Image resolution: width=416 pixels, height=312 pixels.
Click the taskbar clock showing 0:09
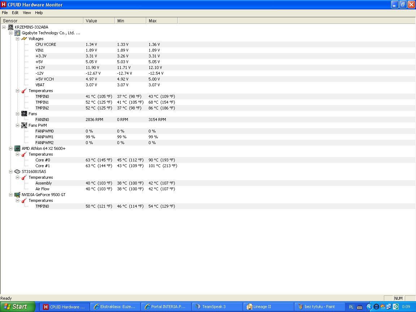click(x=406, y=307)
